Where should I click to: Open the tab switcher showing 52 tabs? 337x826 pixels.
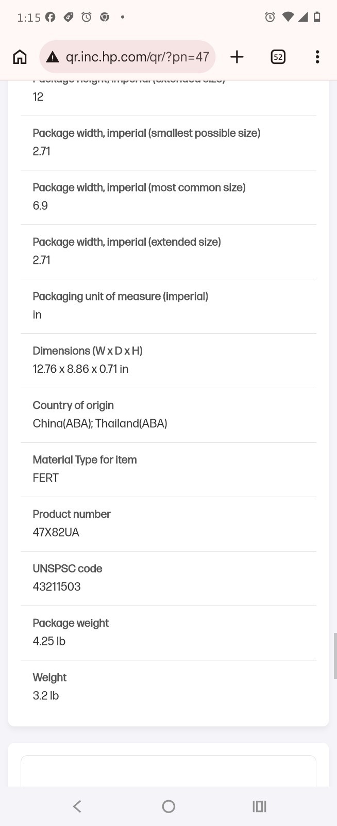[278, 57]
